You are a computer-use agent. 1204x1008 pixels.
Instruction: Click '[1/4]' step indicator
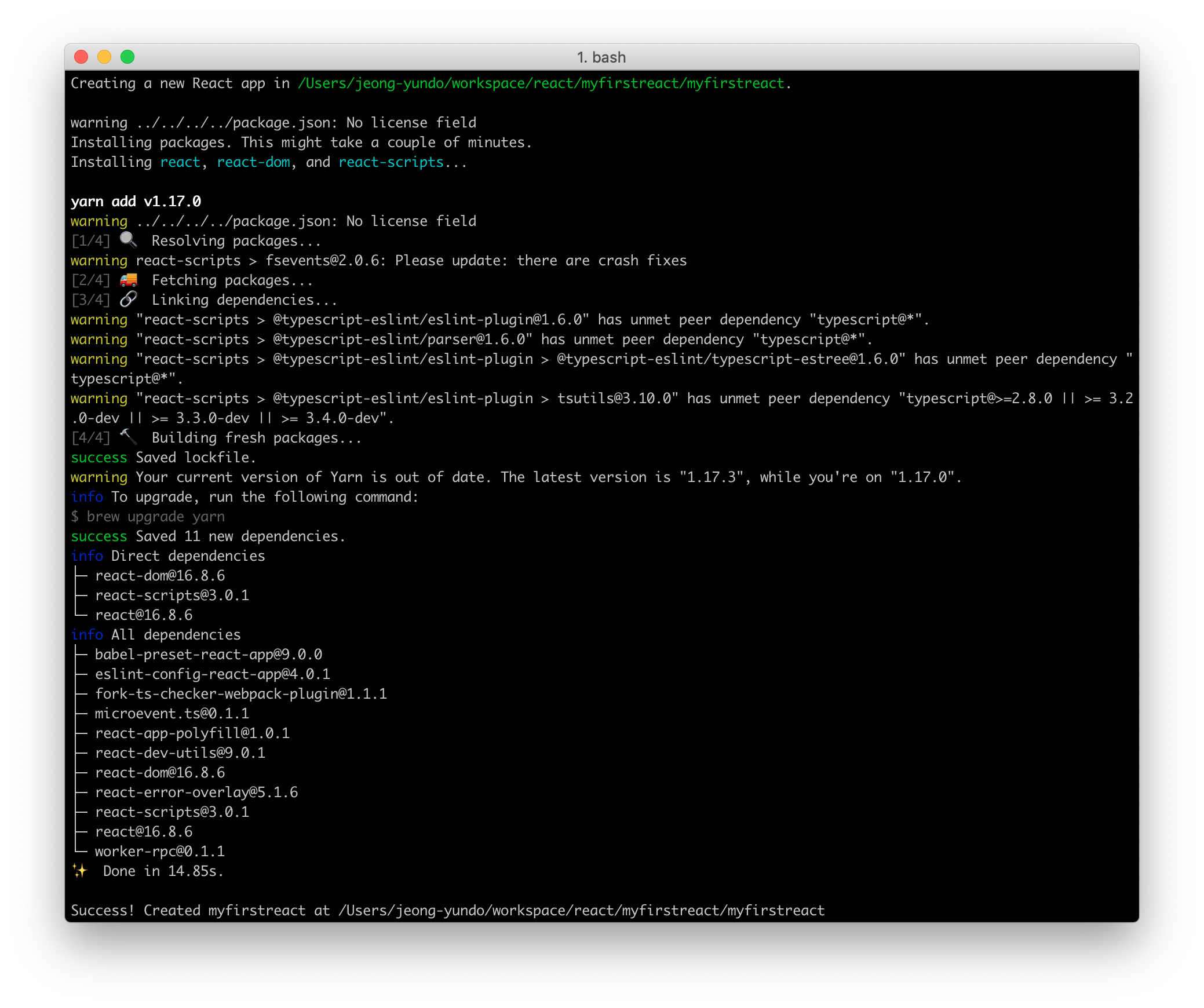pos(90,240)
